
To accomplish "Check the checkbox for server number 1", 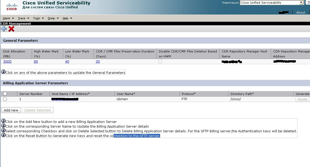I will click(5, 99).
